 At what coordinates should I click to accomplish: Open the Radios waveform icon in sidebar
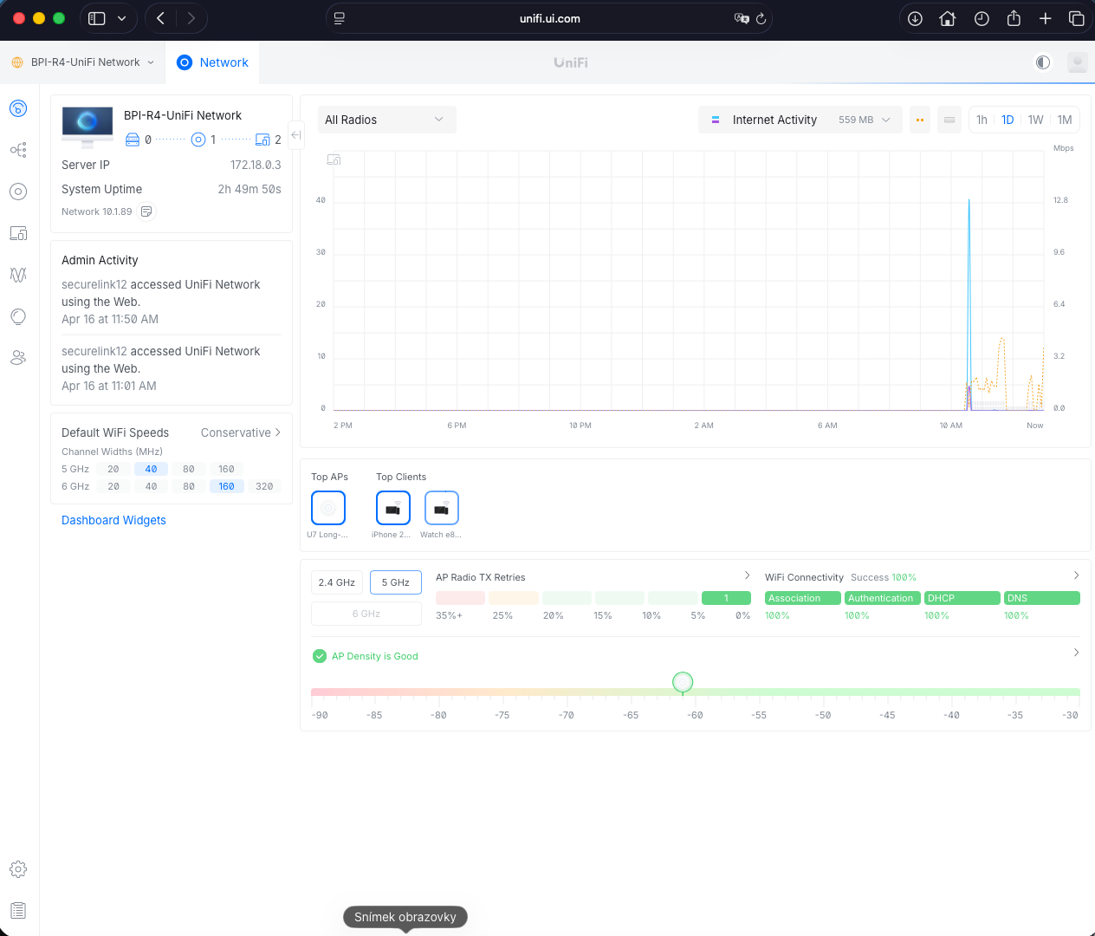pyautogui.click(x=18, y=275)
